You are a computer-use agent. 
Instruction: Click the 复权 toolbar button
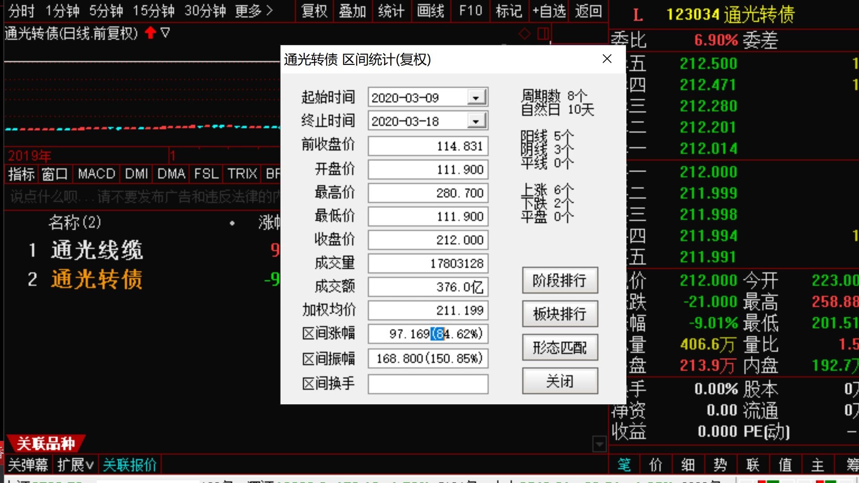pyautogui.click(x=315, y=11)
